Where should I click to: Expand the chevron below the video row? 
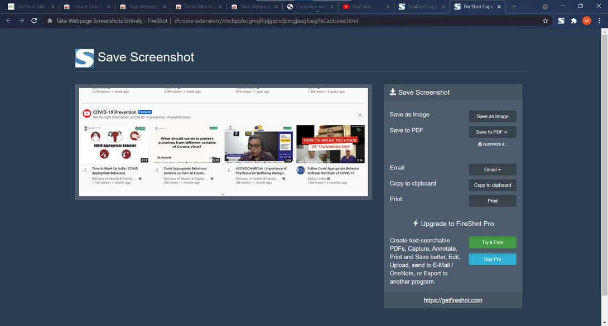pos(223,194)
